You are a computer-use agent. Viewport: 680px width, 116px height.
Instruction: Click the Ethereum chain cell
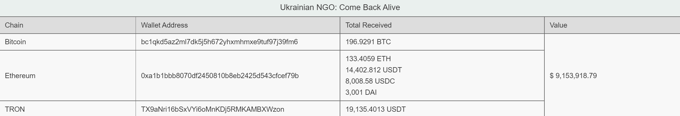(68, 76)
